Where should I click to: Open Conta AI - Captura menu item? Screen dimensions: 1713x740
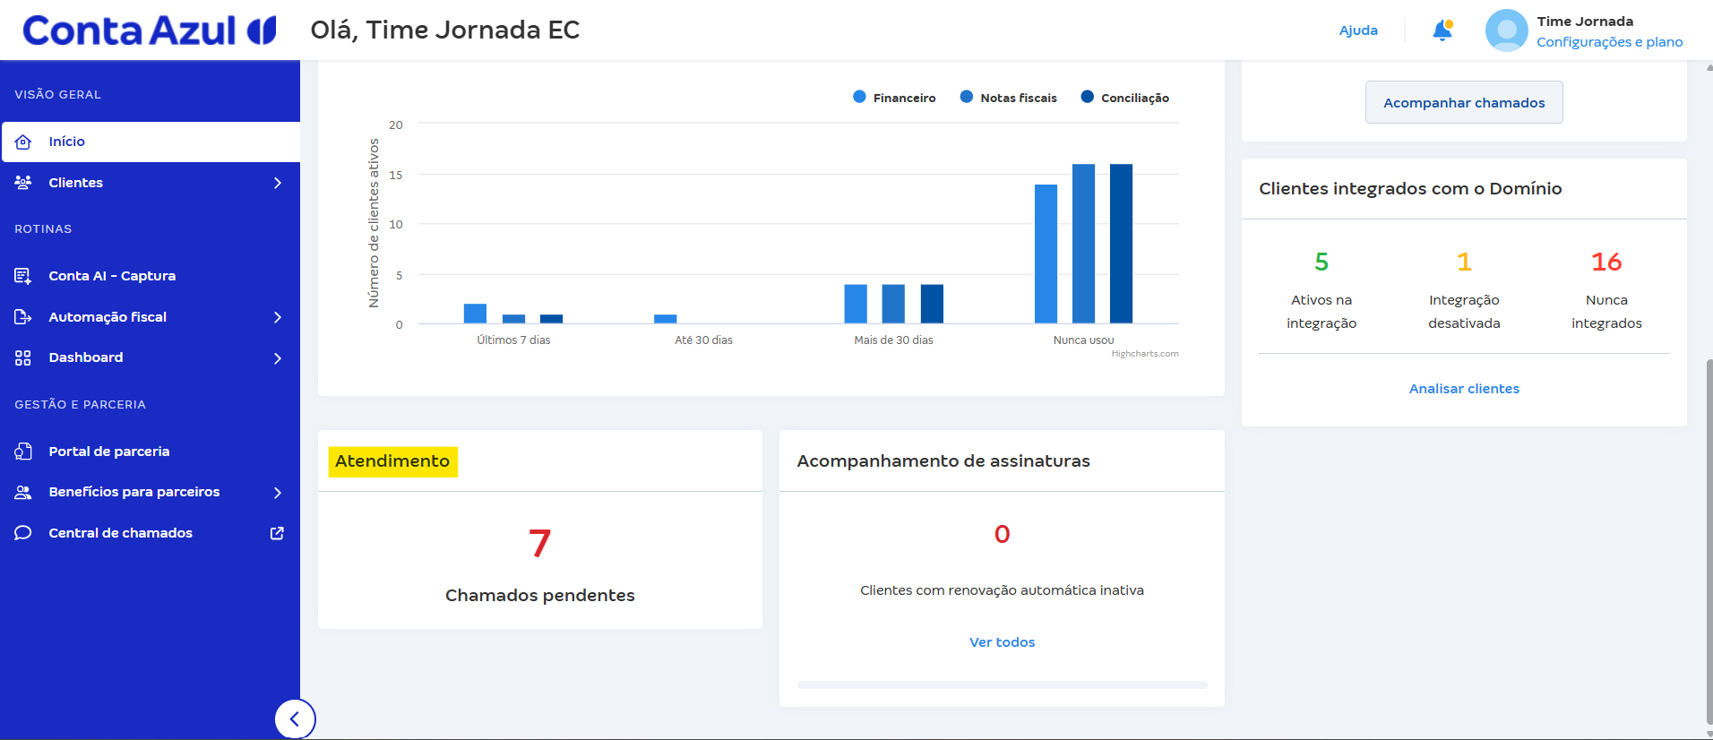(151, 276)
